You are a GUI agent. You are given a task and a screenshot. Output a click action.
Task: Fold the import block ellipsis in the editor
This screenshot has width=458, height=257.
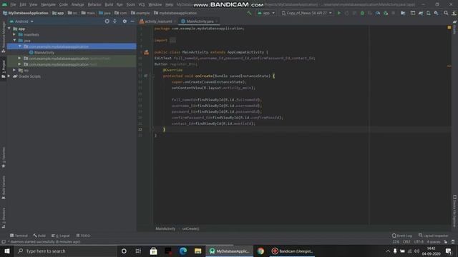tap(172, 40)
